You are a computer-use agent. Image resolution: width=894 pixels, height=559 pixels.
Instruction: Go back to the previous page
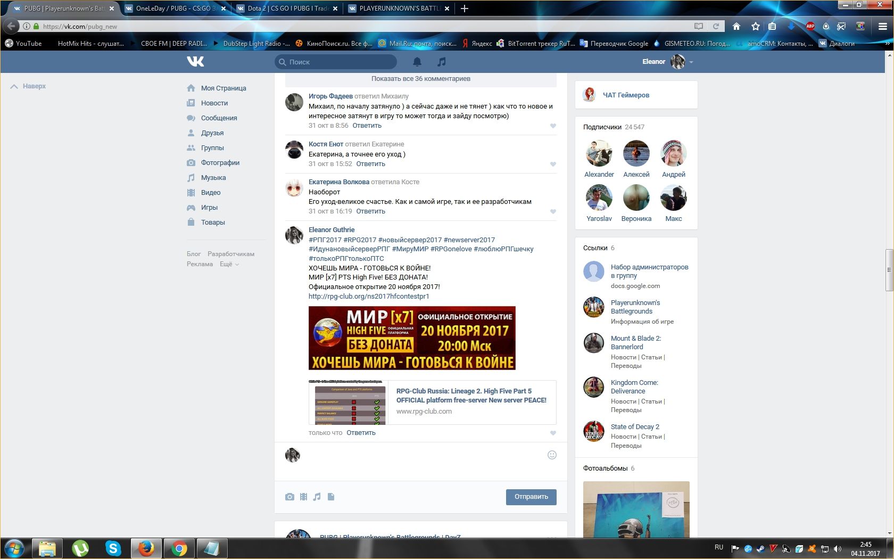tap(11, 26)
